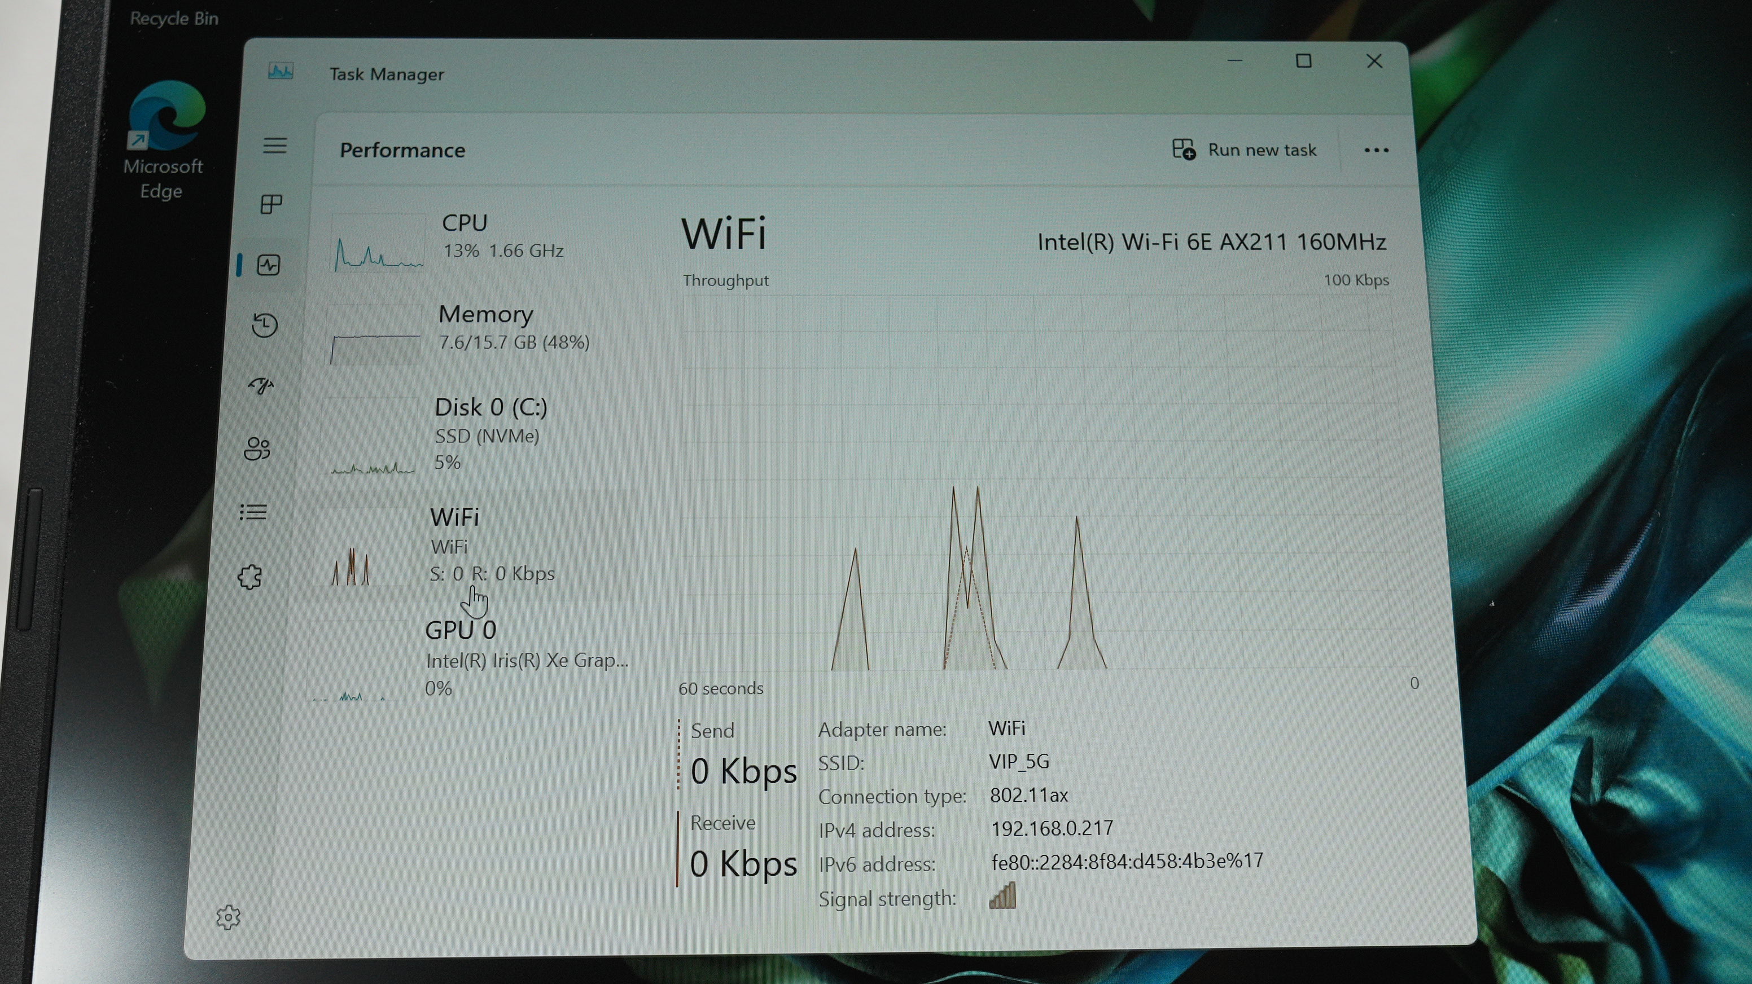Select the Performance page icon

pyautogui.click(x=269, y=265)
